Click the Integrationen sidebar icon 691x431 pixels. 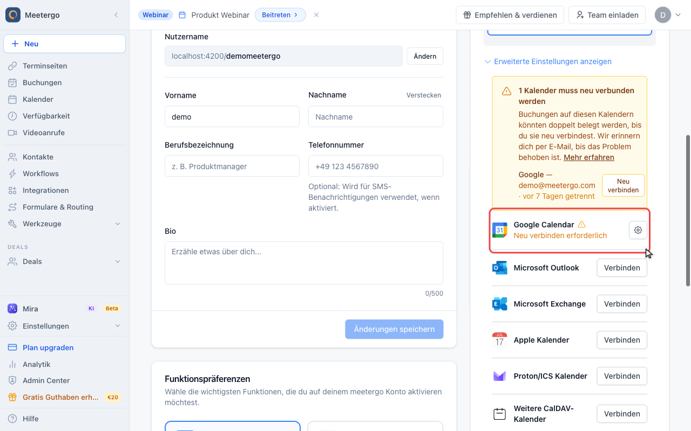pos(12,190)
